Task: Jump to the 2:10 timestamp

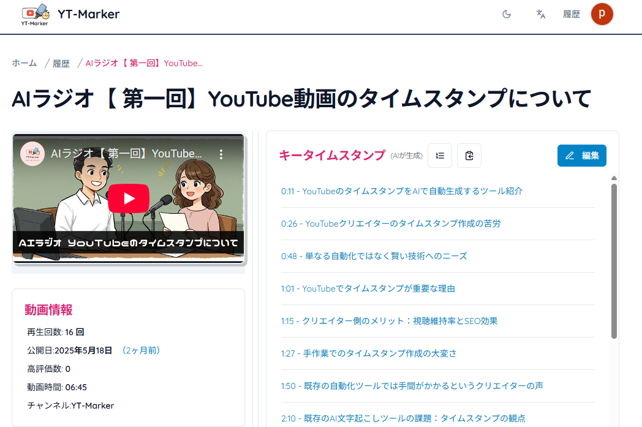Action: tap(403, 418)
